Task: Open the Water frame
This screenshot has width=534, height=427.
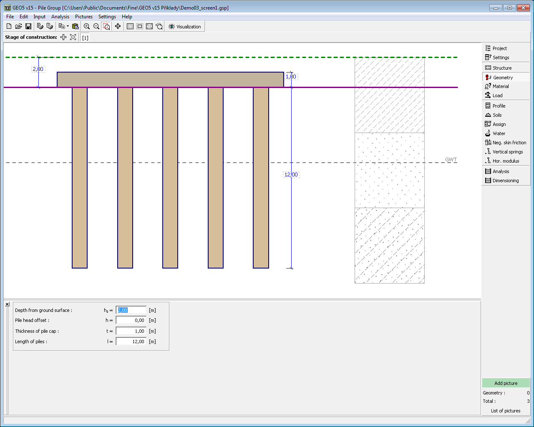Action: pos(506,133)
